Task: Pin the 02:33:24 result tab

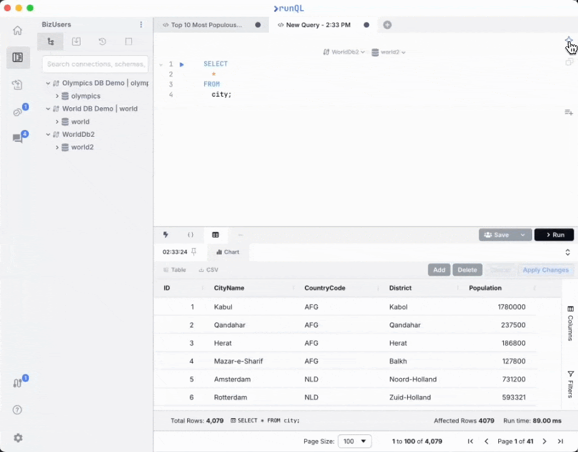Action: point(194,252)
